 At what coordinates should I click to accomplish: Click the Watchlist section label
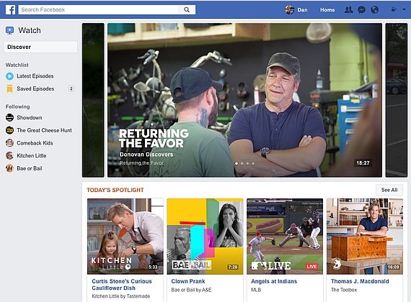pyautogui.click(x=17, y=65)
